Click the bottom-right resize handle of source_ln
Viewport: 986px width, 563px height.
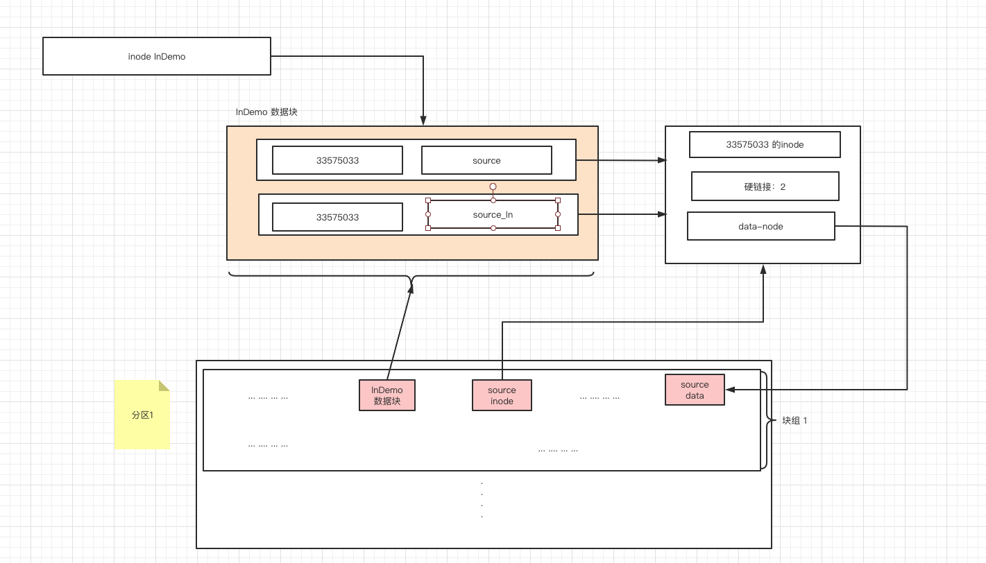[558, 227]
